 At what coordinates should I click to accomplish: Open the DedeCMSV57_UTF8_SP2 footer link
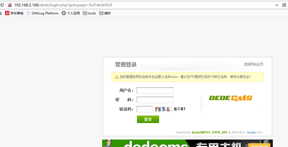coord(210,132)
